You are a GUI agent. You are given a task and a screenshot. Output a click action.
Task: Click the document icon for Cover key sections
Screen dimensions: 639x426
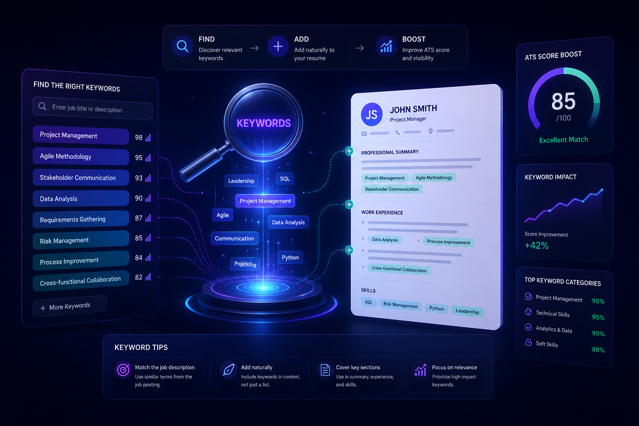point(325,369)
